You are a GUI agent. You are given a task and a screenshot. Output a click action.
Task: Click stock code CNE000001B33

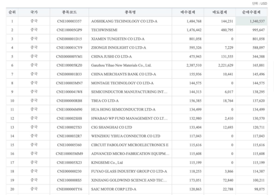(x=69, y=74)
